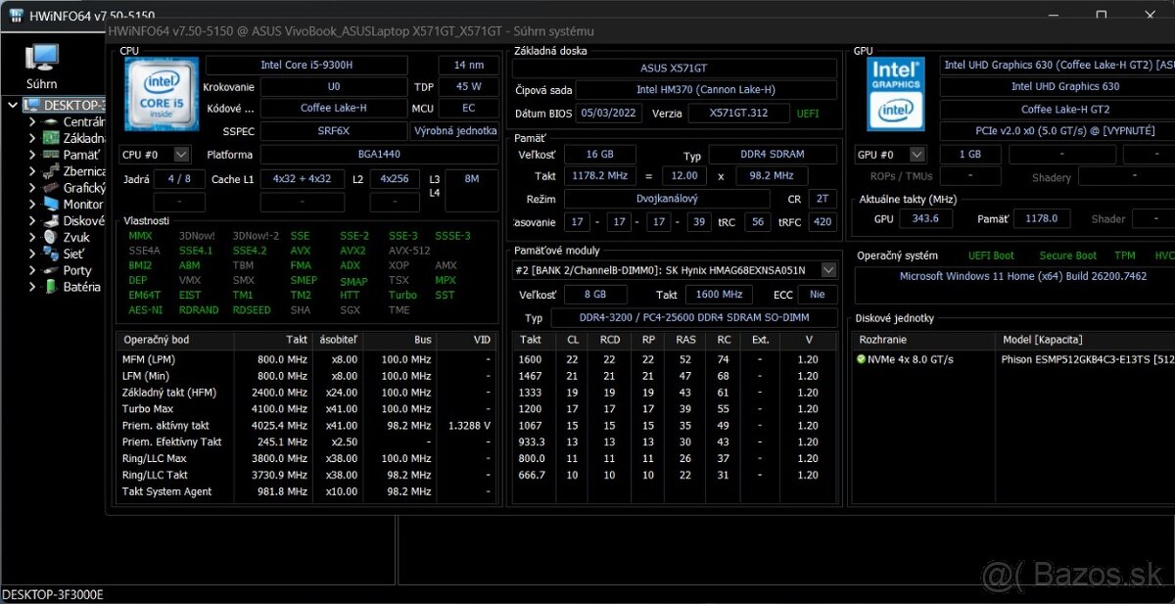Click the HWiNFO64 app icon in title bar
The height and width of the screenshot is (604, 1175).
tap(17, 16)
